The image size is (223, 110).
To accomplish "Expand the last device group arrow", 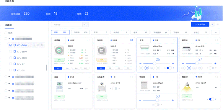I will [x=9, y=98].
